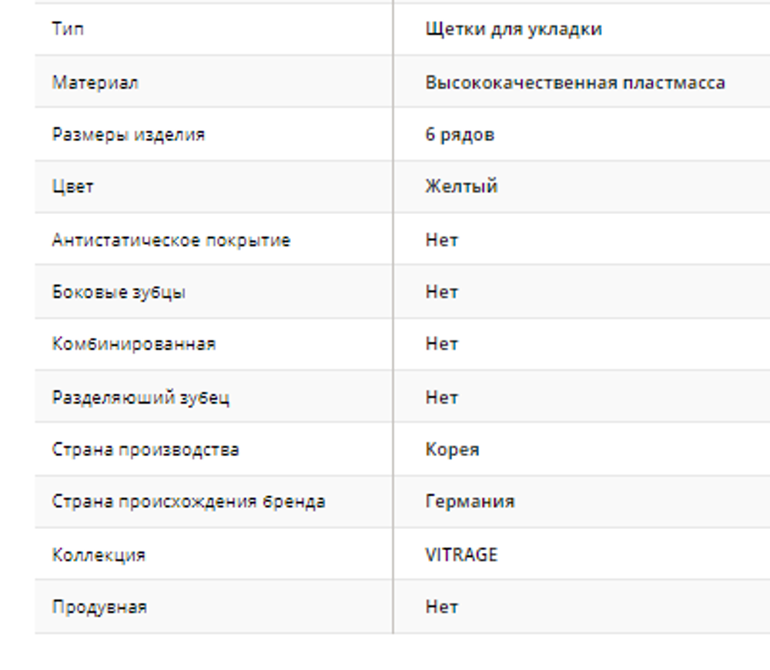The height and width of the screenshot is (670, 770).
Task: Click the 'Цвет' row label
Action: [x=72, y=186]
